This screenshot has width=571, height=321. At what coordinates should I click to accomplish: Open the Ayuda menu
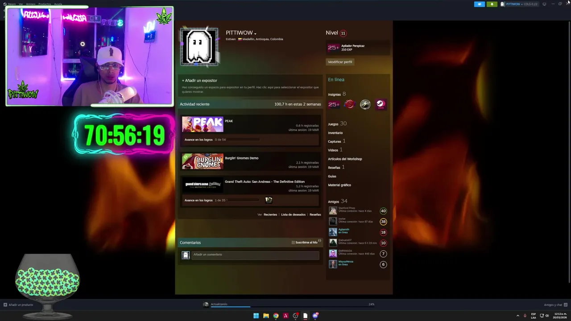point(58,4)
